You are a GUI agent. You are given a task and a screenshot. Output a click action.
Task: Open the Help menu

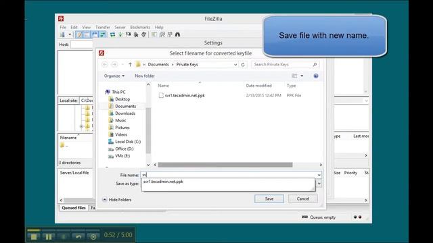tap(159, 27)
